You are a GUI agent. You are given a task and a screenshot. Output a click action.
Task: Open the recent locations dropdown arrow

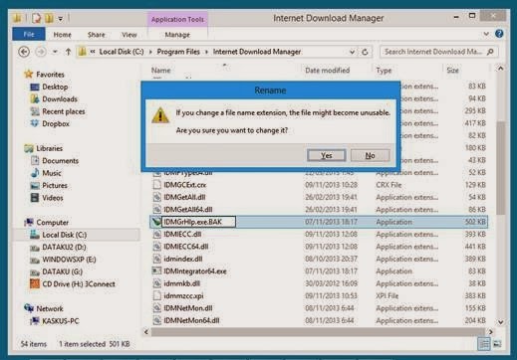(x=55, y=52)
